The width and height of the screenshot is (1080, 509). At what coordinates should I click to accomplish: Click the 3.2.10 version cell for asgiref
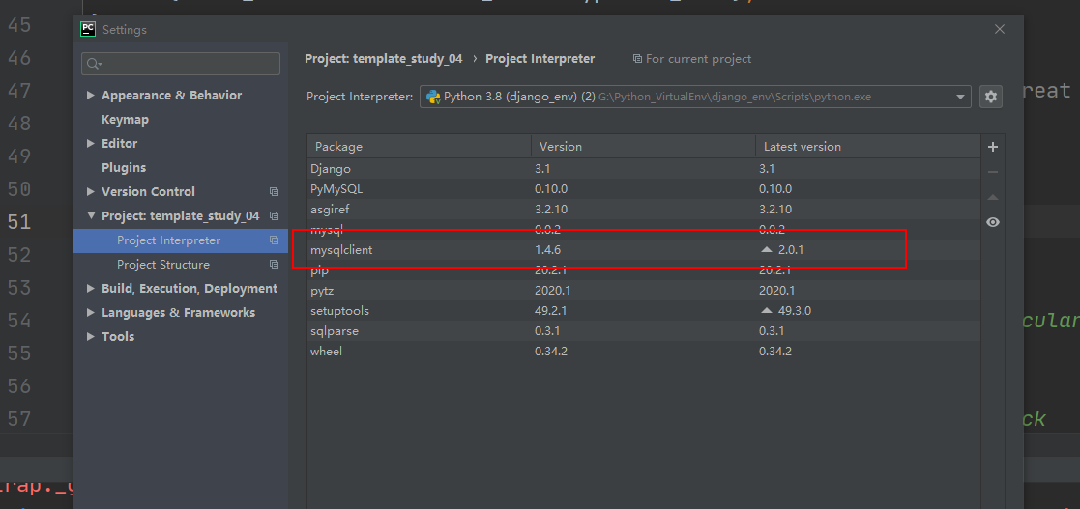[551, 209]
